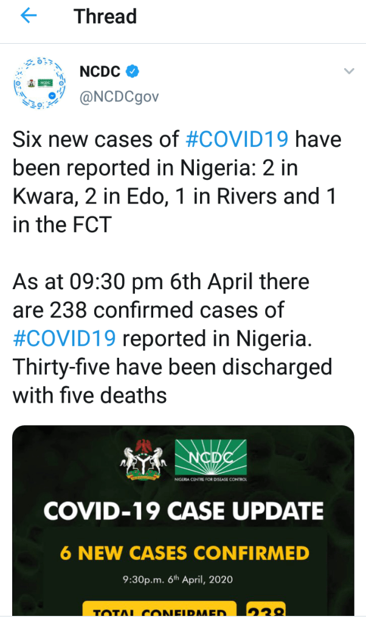366x622 pixels.
Task: Open the @NCDCgov handle link
Action: pos(119,97)
